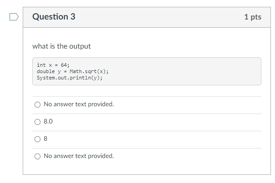Image resolution: width=275 pixels, height=183 pixels.
Task: Click the System.out.println(y); code line
Action: click(70, 78)
